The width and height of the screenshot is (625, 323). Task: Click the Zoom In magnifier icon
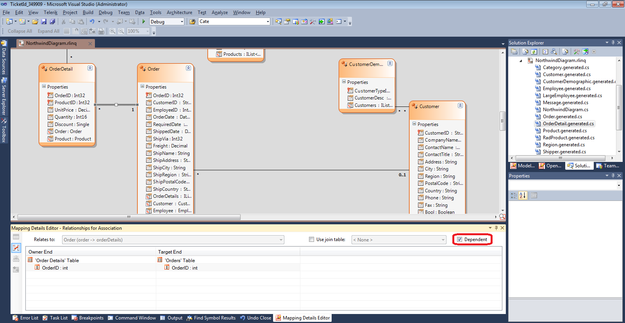112,31
